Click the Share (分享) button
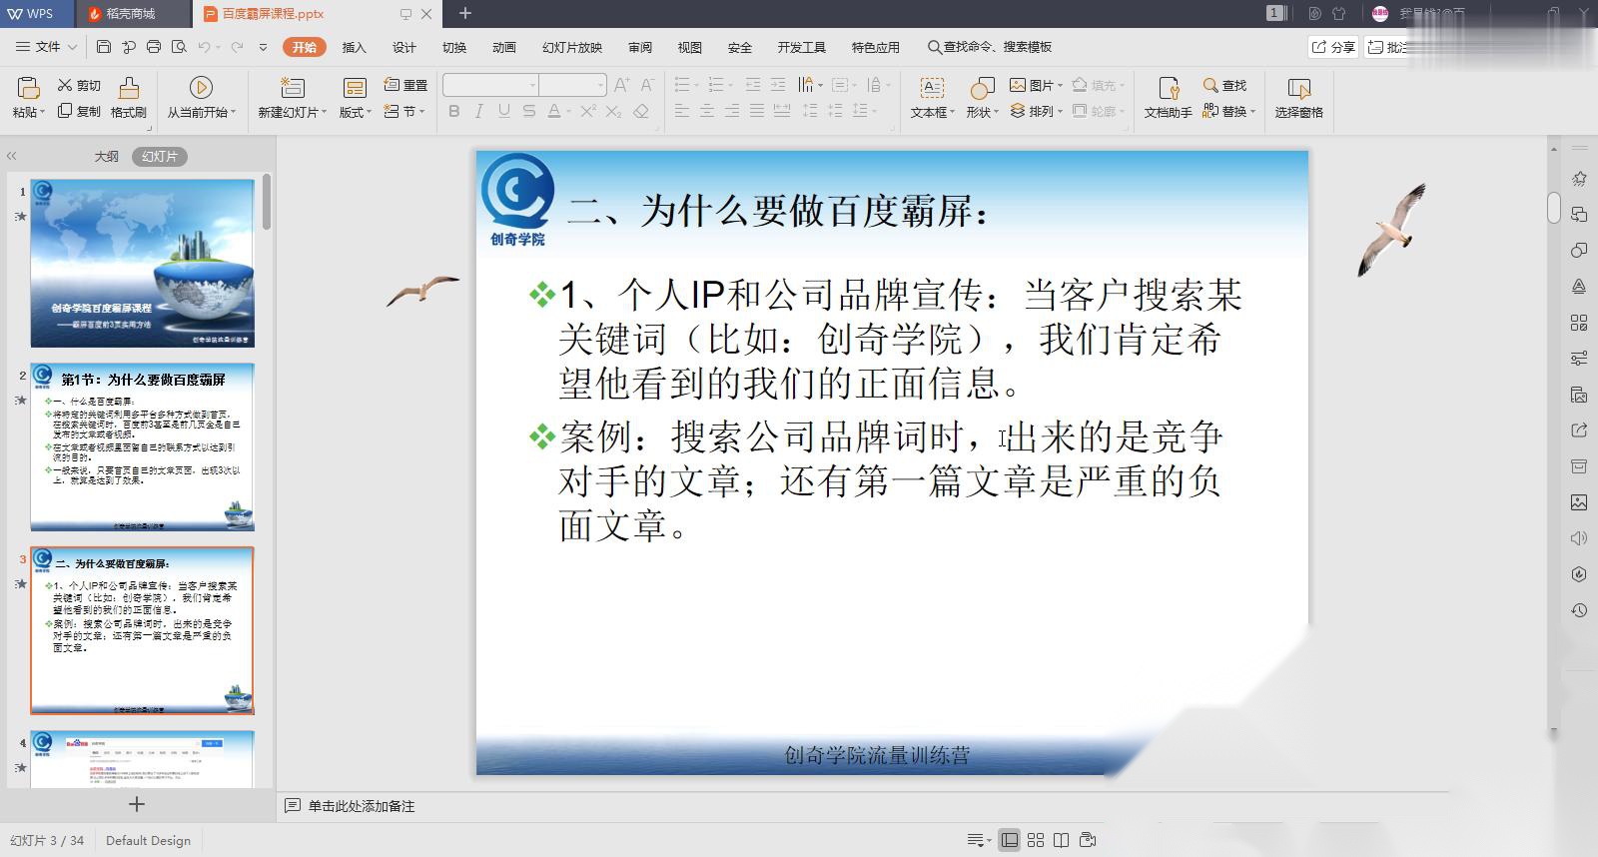The height and width of the screenshot is (857, 1598). (x=1333, y=47)
